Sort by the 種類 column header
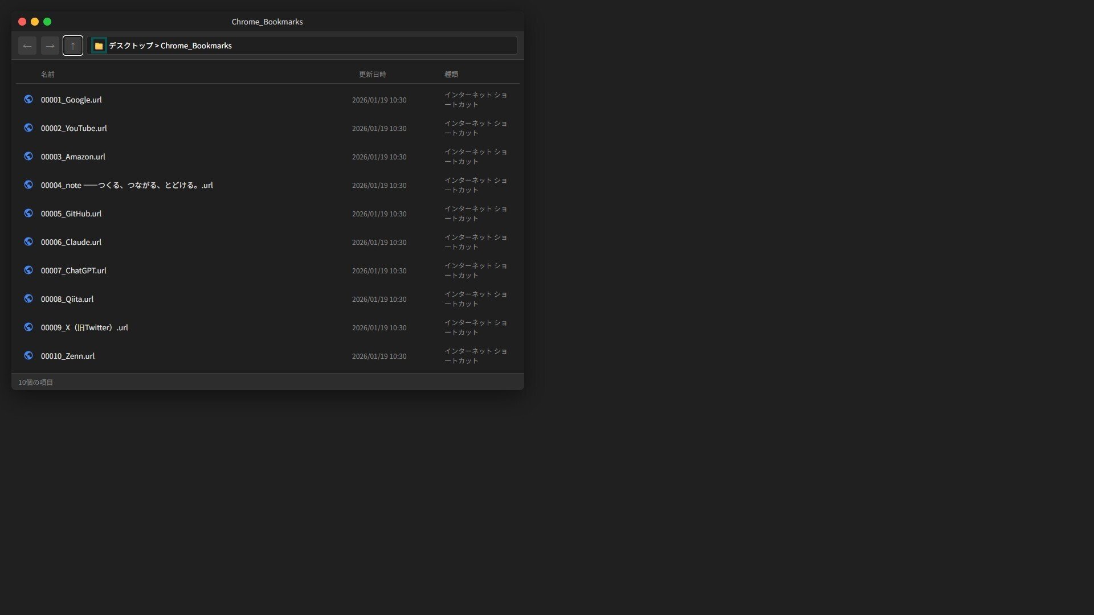 click(x=451, y=75)
